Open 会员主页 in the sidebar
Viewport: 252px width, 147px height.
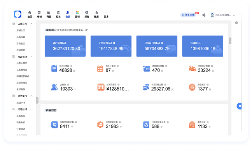(21, 43)
